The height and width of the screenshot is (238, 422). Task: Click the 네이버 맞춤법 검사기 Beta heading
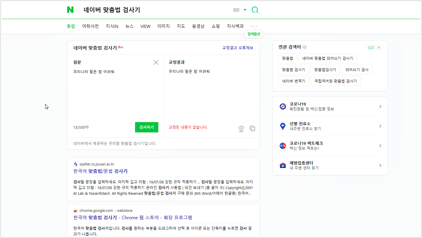tap(98, 48)
